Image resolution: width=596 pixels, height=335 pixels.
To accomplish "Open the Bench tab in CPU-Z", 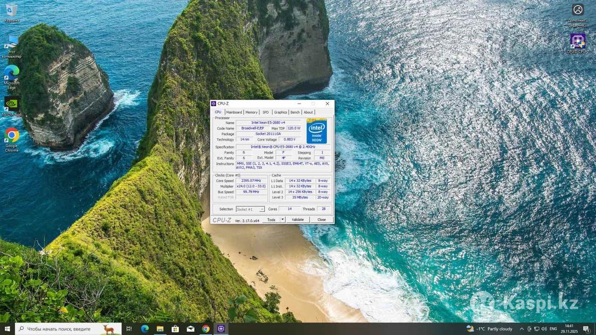I will (295, 112).
